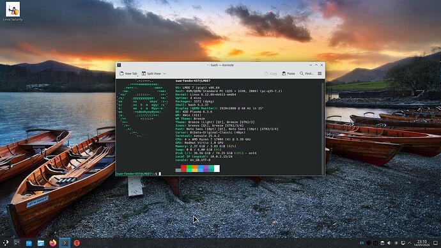The width and height of the screenshot is (441, 248).
Task: Minimize the Konsole window
Action: (x=311, y=65)
